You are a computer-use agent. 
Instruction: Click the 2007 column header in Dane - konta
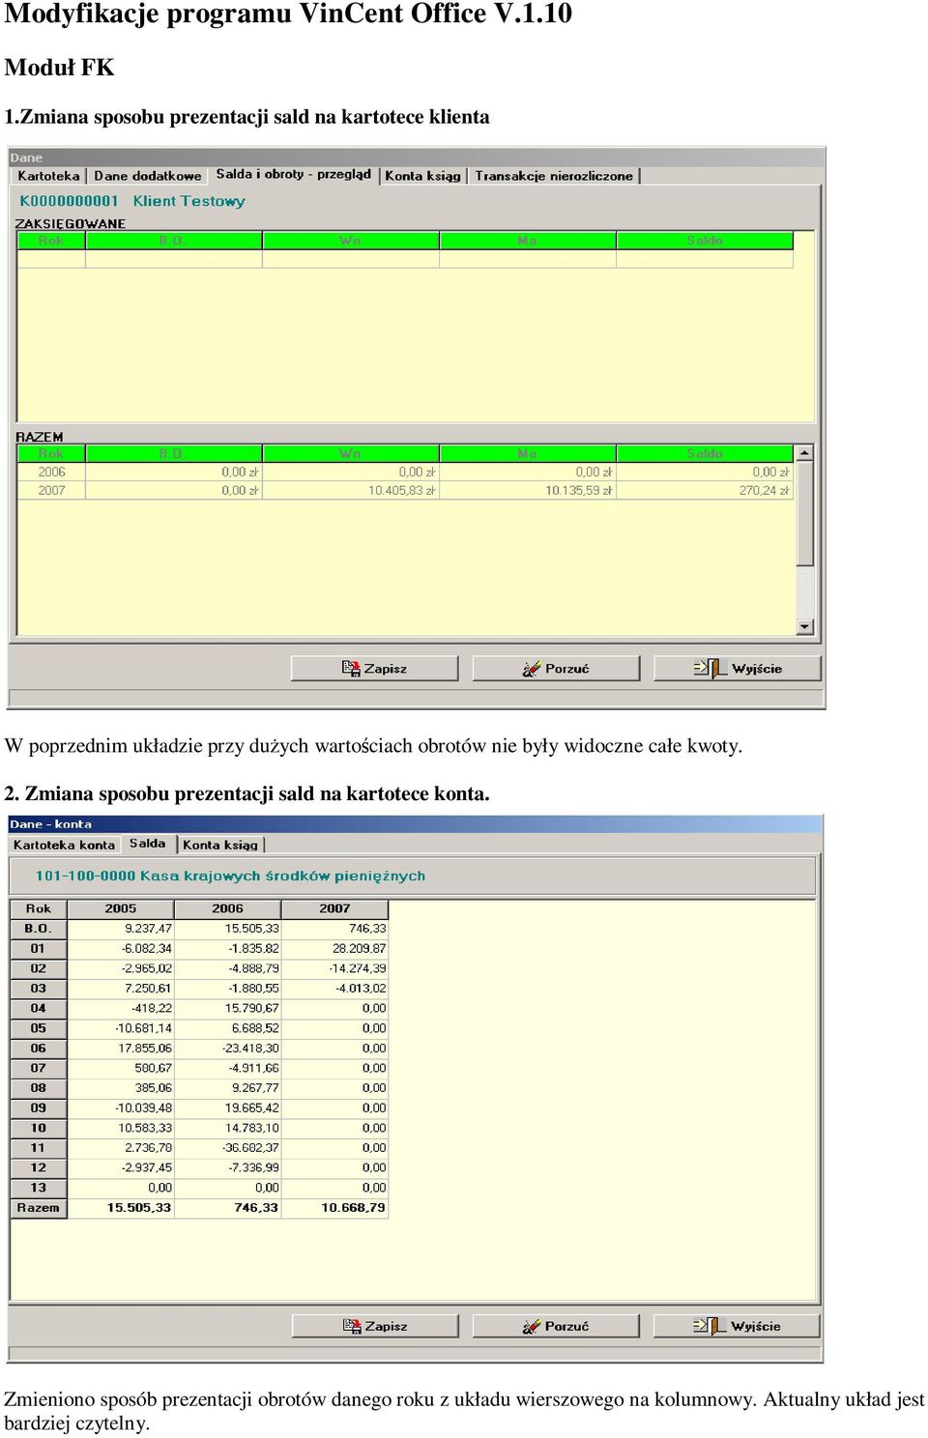tap(334, 908)
